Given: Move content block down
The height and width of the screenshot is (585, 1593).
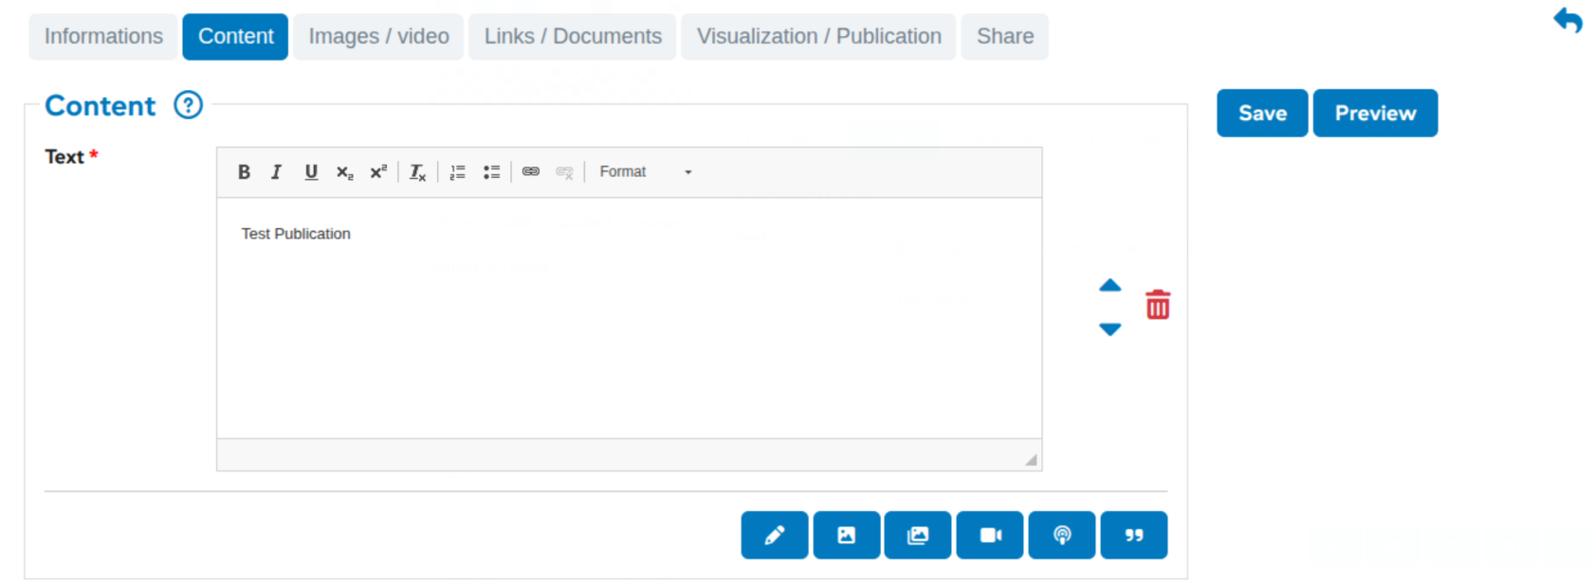Looking at the screenshot, I should (x=1109, y=329).
